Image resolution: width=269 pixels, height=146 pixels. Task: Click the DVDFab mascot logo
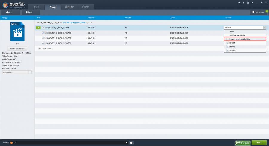pyautogui.click(x=5, y=5)
